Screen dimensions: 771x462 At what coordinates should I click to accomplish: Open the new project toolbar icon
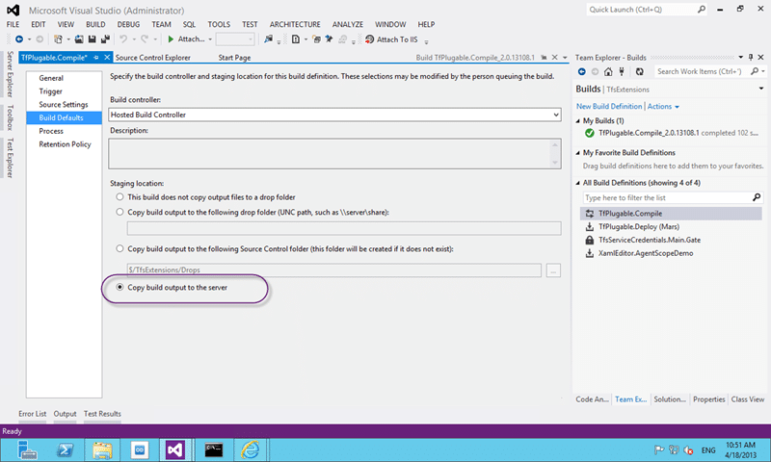pyautogui.click(x=58, y=39)
